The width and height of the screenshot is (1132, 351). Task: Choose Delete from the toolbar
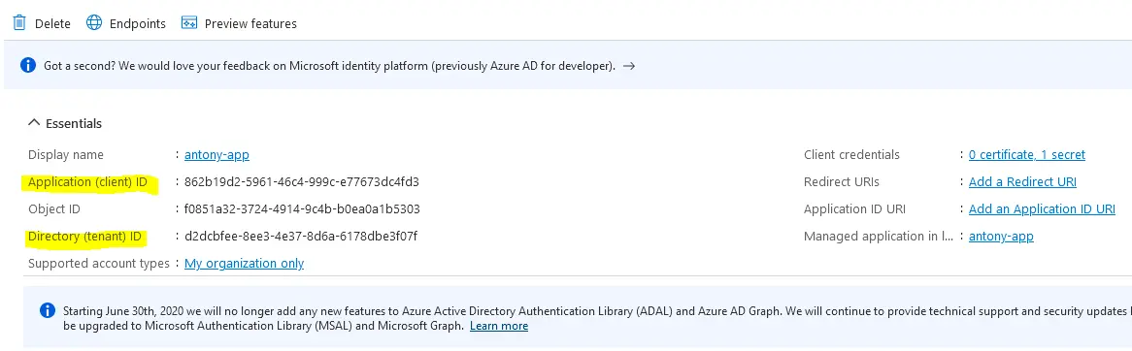(x=42, y=23)
